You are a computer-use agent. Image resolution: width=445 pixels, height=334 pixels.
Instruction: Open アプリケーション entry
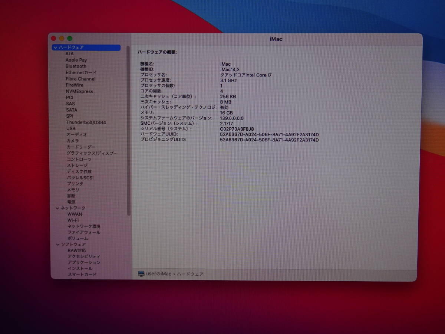(x=84, y=262)
